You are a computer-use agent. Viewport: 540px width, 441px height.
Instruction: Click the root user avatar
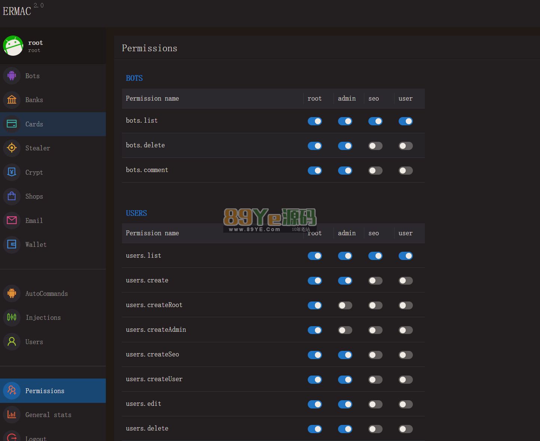[x=13, y=46]
